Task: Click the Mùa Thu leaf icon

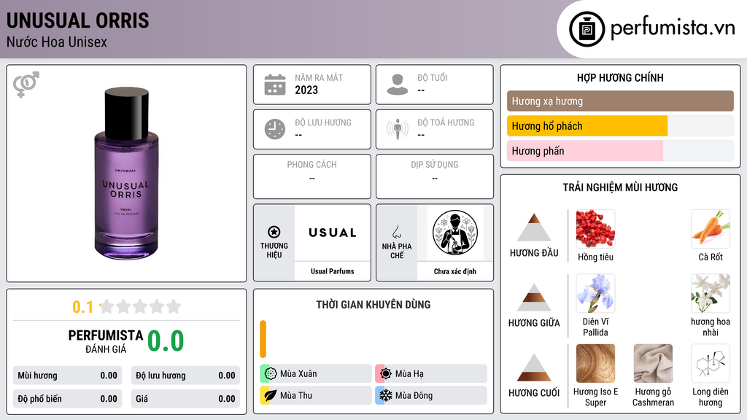Action: pyautogui.click(x=271, y=395)
